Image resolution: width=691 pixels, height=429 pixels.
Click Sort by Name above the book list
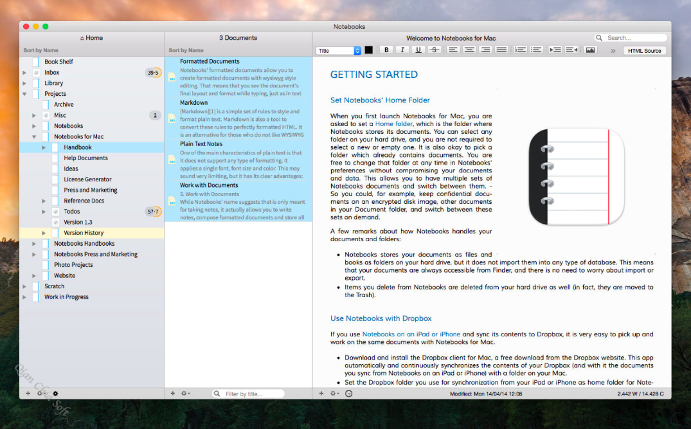(x=40, y=50)
